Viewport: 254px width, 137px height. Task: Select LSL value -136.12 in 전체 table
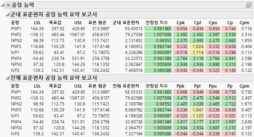click(36, 98)
